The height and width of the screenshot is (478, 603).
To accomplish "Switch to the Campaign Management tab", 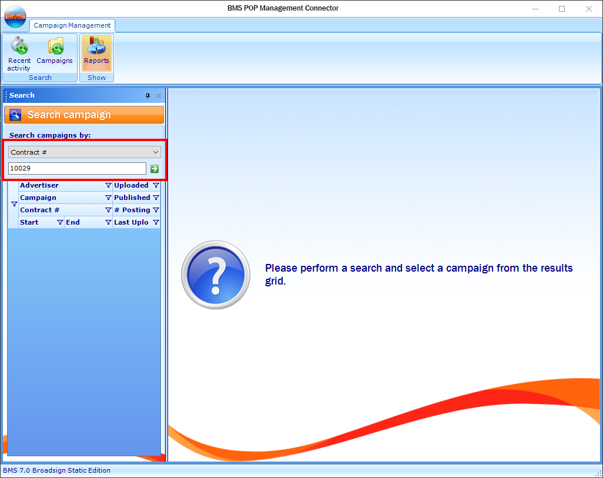I will point(72,25).
